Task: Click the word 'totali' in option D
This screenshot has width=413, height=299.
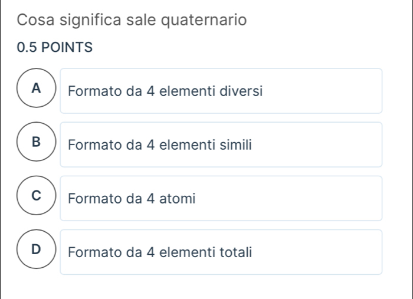Action: 236,252
